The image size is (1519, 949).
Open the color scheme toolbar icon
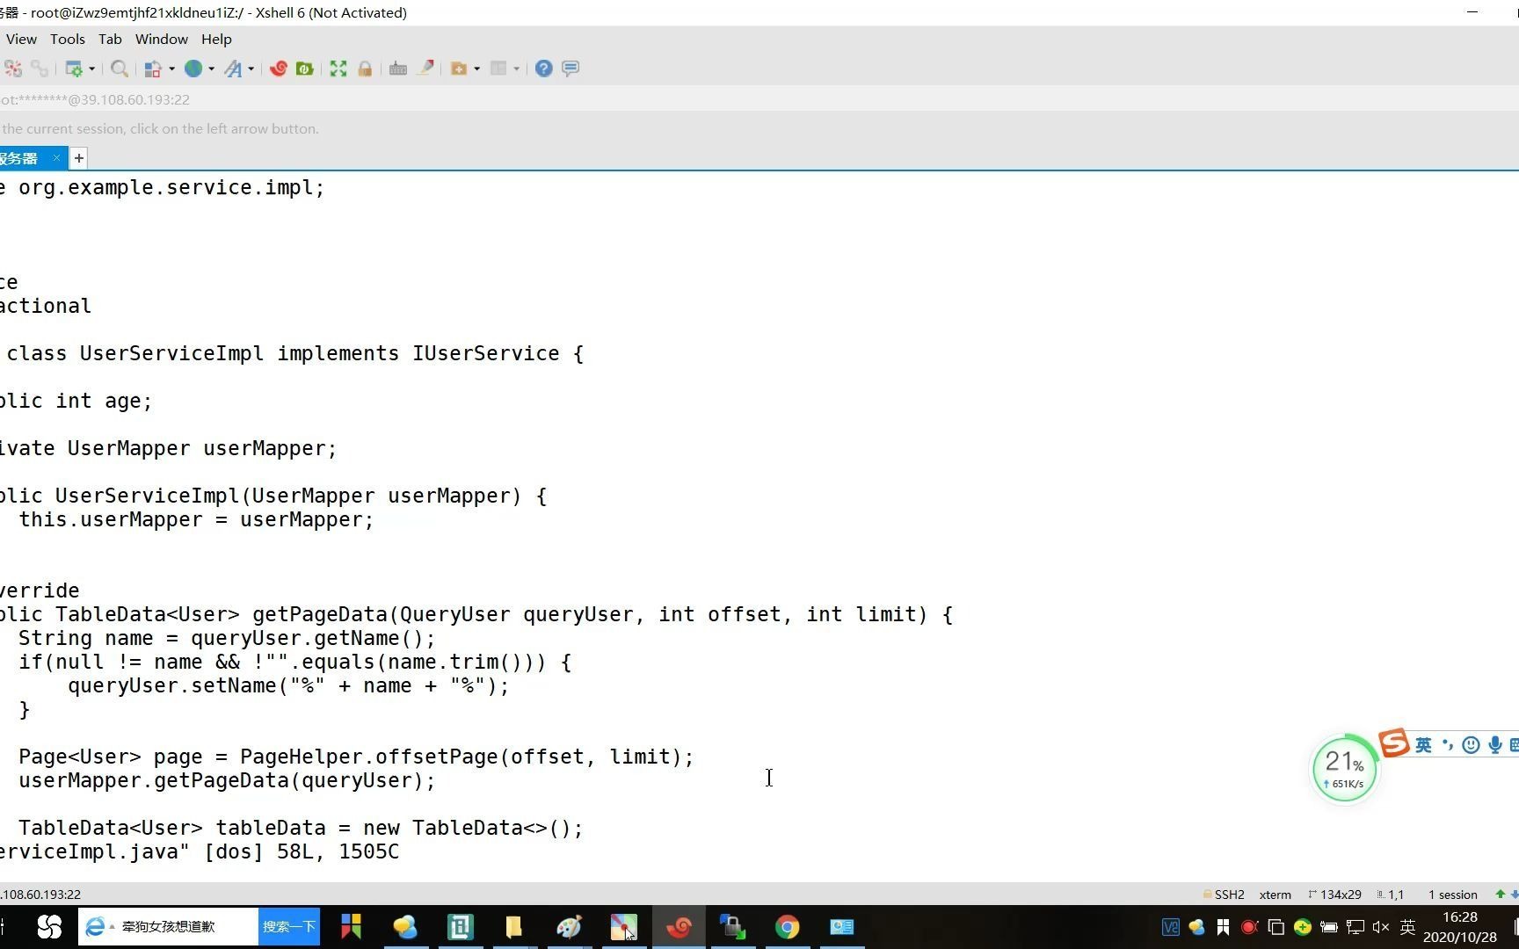[x=153, y=69]
